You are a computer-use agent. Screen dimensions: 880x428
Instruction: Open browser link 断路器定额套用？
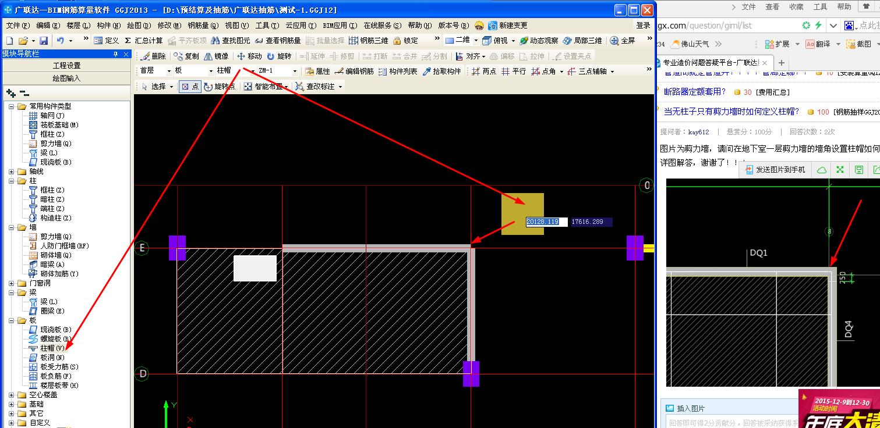(695, 92)
